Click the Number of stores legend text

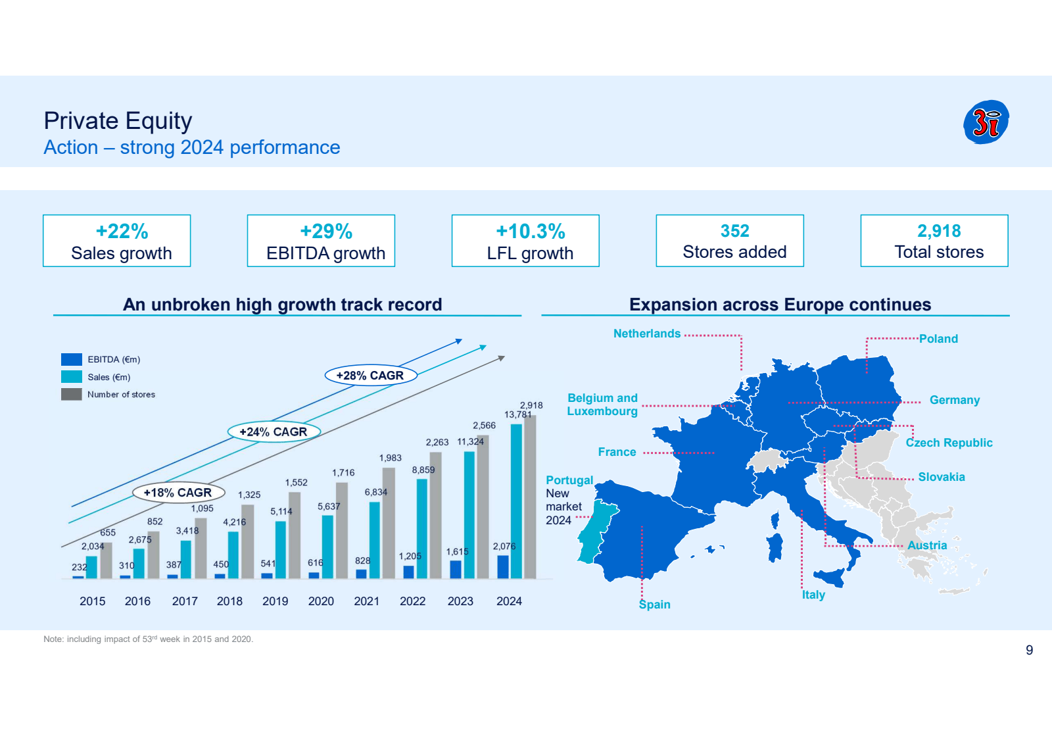122,395
